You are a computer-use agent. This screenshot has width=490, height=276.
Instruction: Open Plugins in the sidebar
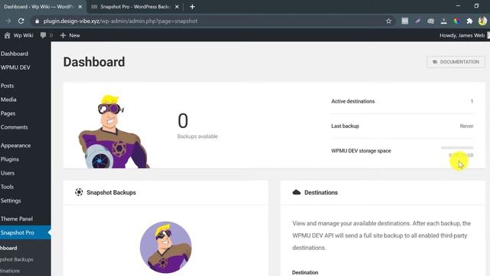click(10, 159)
